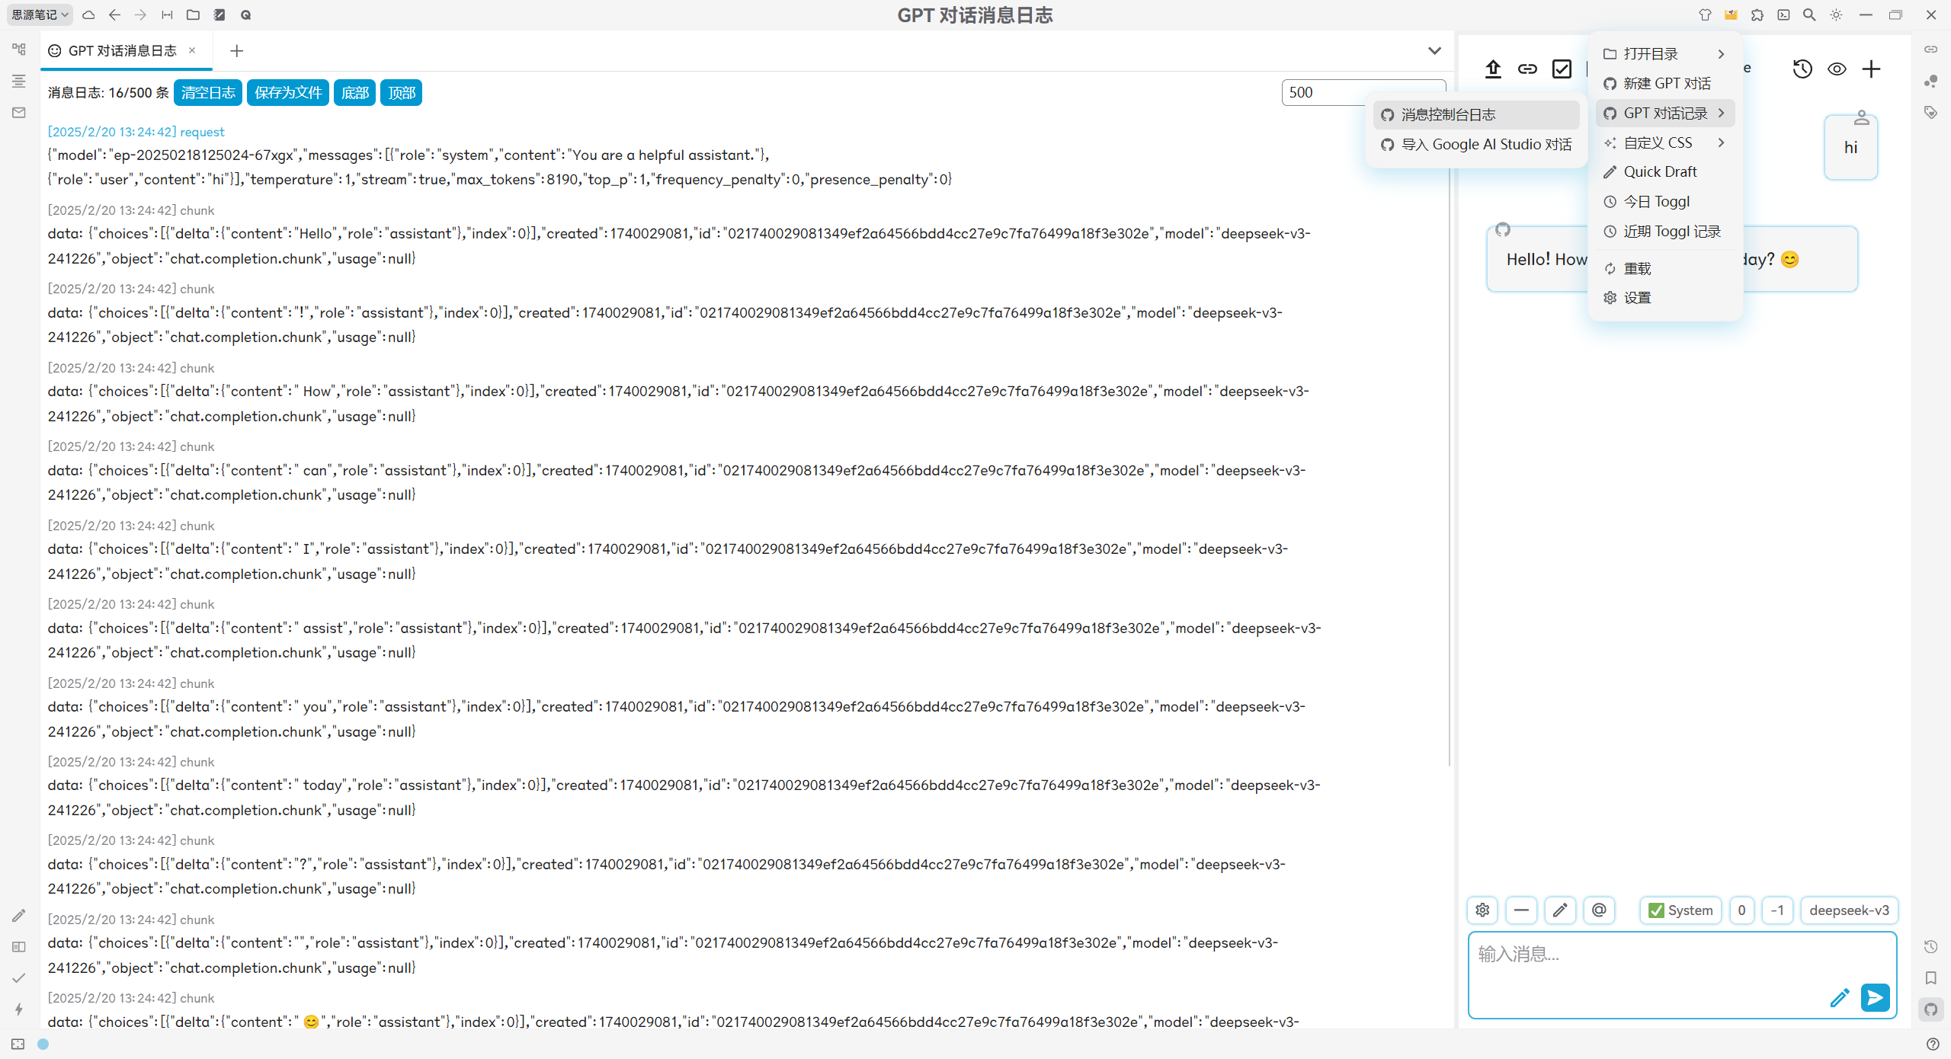Click the link icon in chat toolbar
Image resolution: width=1951 pixels, height=1059 pixels.
pos(1527,69)
